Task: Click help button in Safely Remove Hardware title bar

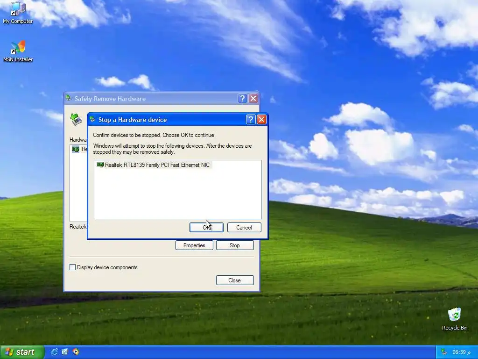Action: [242, 98]
